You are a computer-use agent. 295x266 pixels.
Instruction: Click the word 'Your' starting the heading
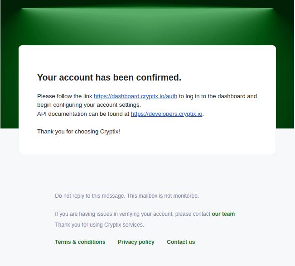pyautogui.click(x=47, y=77)
